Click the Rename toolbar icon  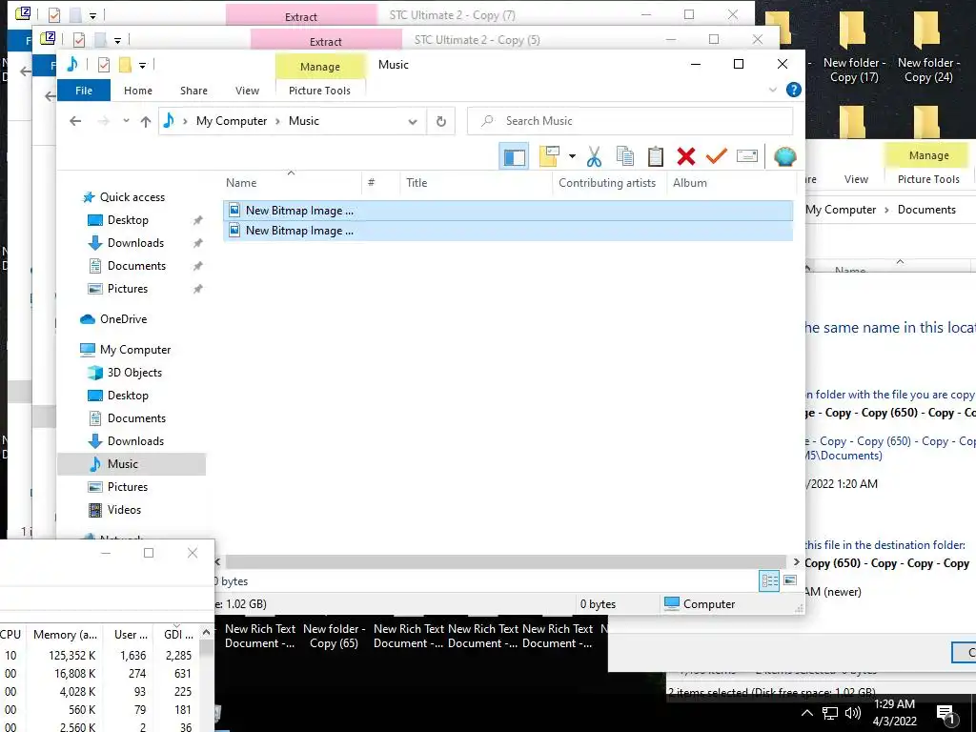click(x=747, y=156)
